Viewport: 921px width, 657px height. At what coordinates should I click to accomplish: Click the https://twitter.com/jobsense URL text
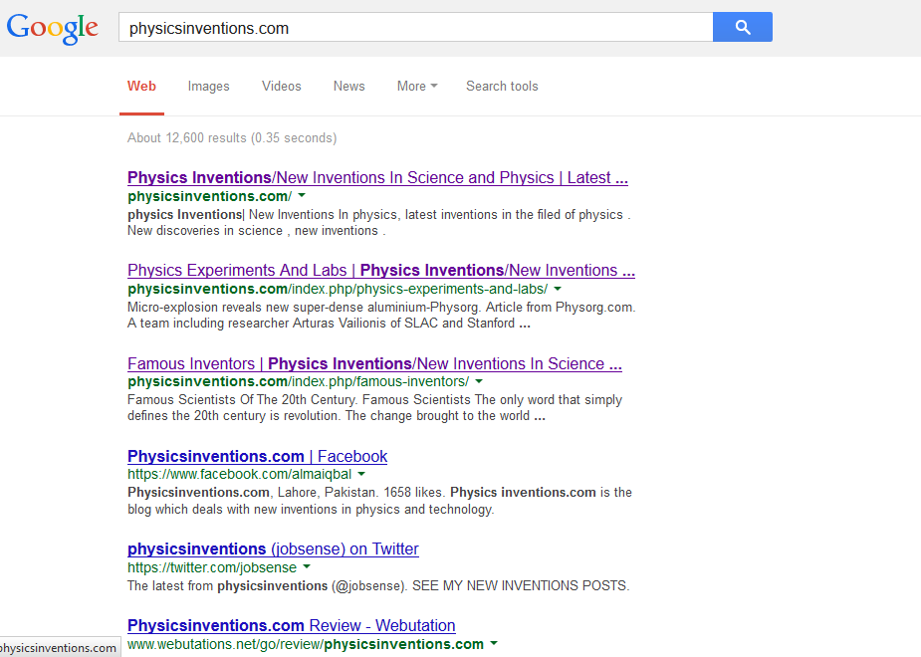click(x=212, y=567)
